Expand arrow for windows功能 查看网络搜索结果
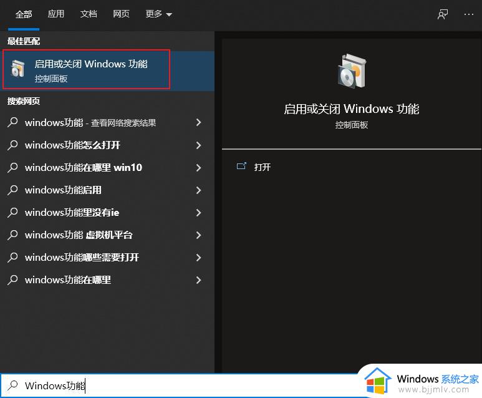The height and width of the screenshot is (398, 482). (198, 122)
